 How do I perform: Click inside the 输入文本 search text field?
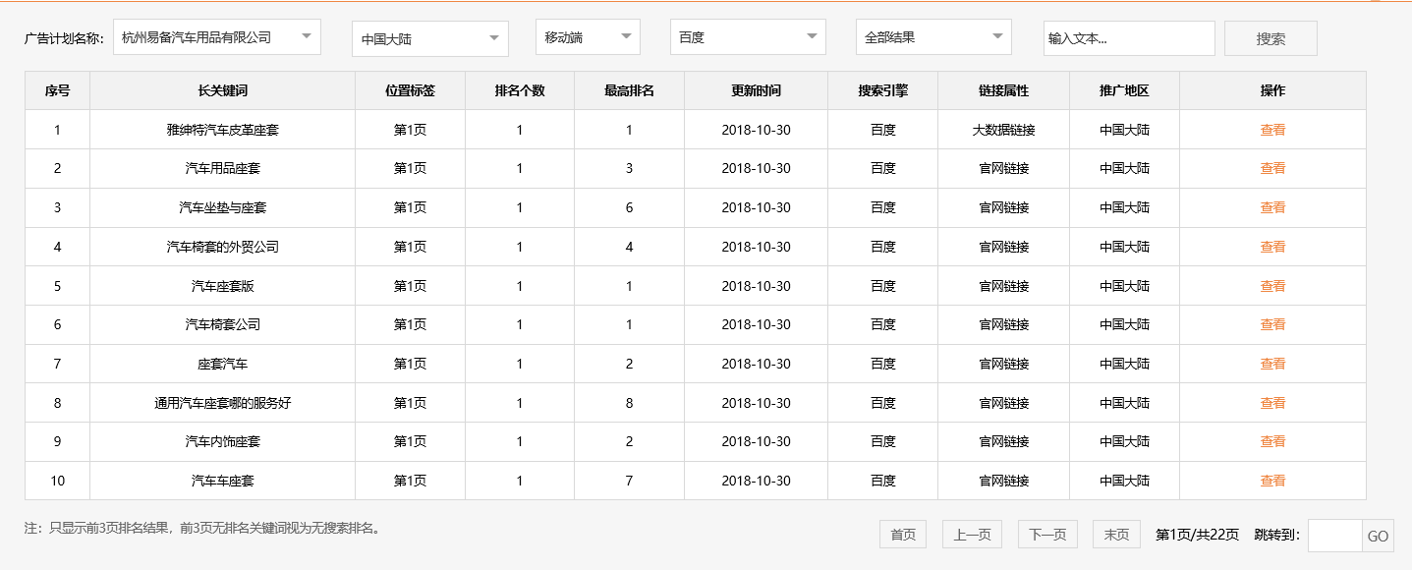[x=1128, y=37]
